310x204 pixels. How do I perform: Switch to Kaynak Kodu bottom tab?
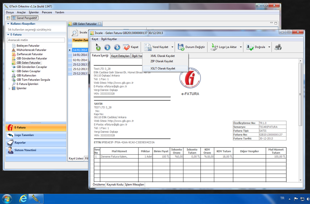coord(115,185)
